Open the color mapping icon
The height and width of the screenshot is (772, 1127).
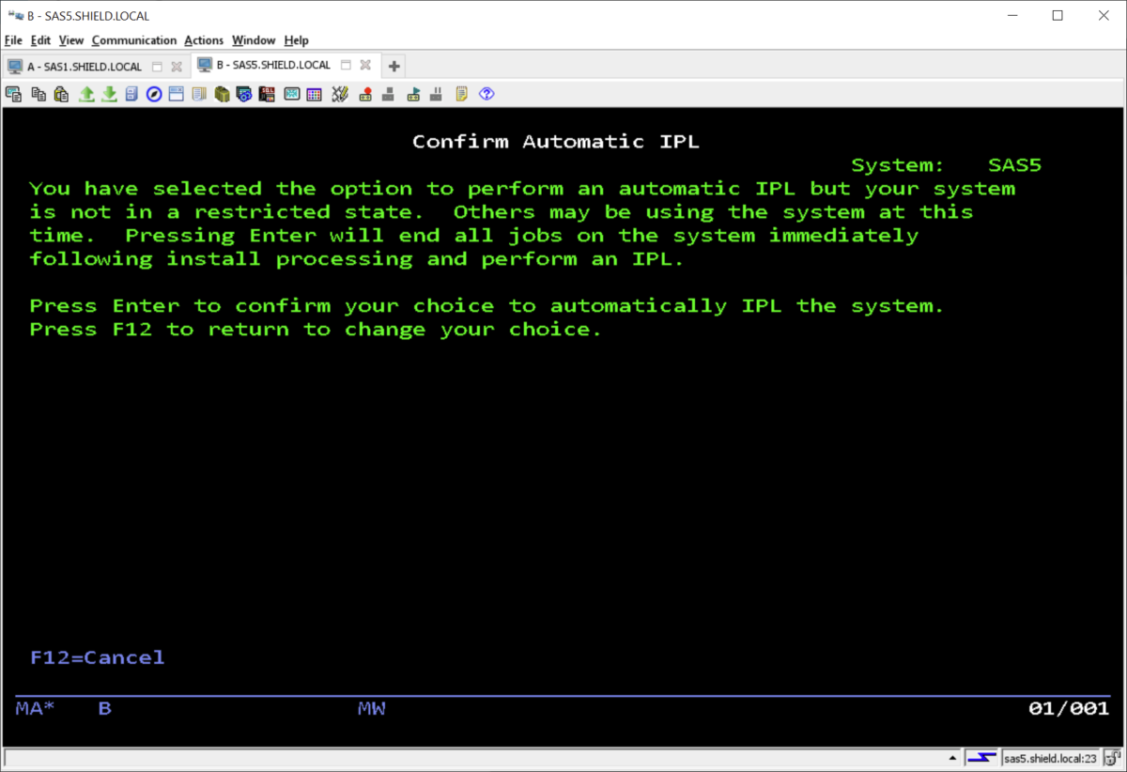[315, 94]
